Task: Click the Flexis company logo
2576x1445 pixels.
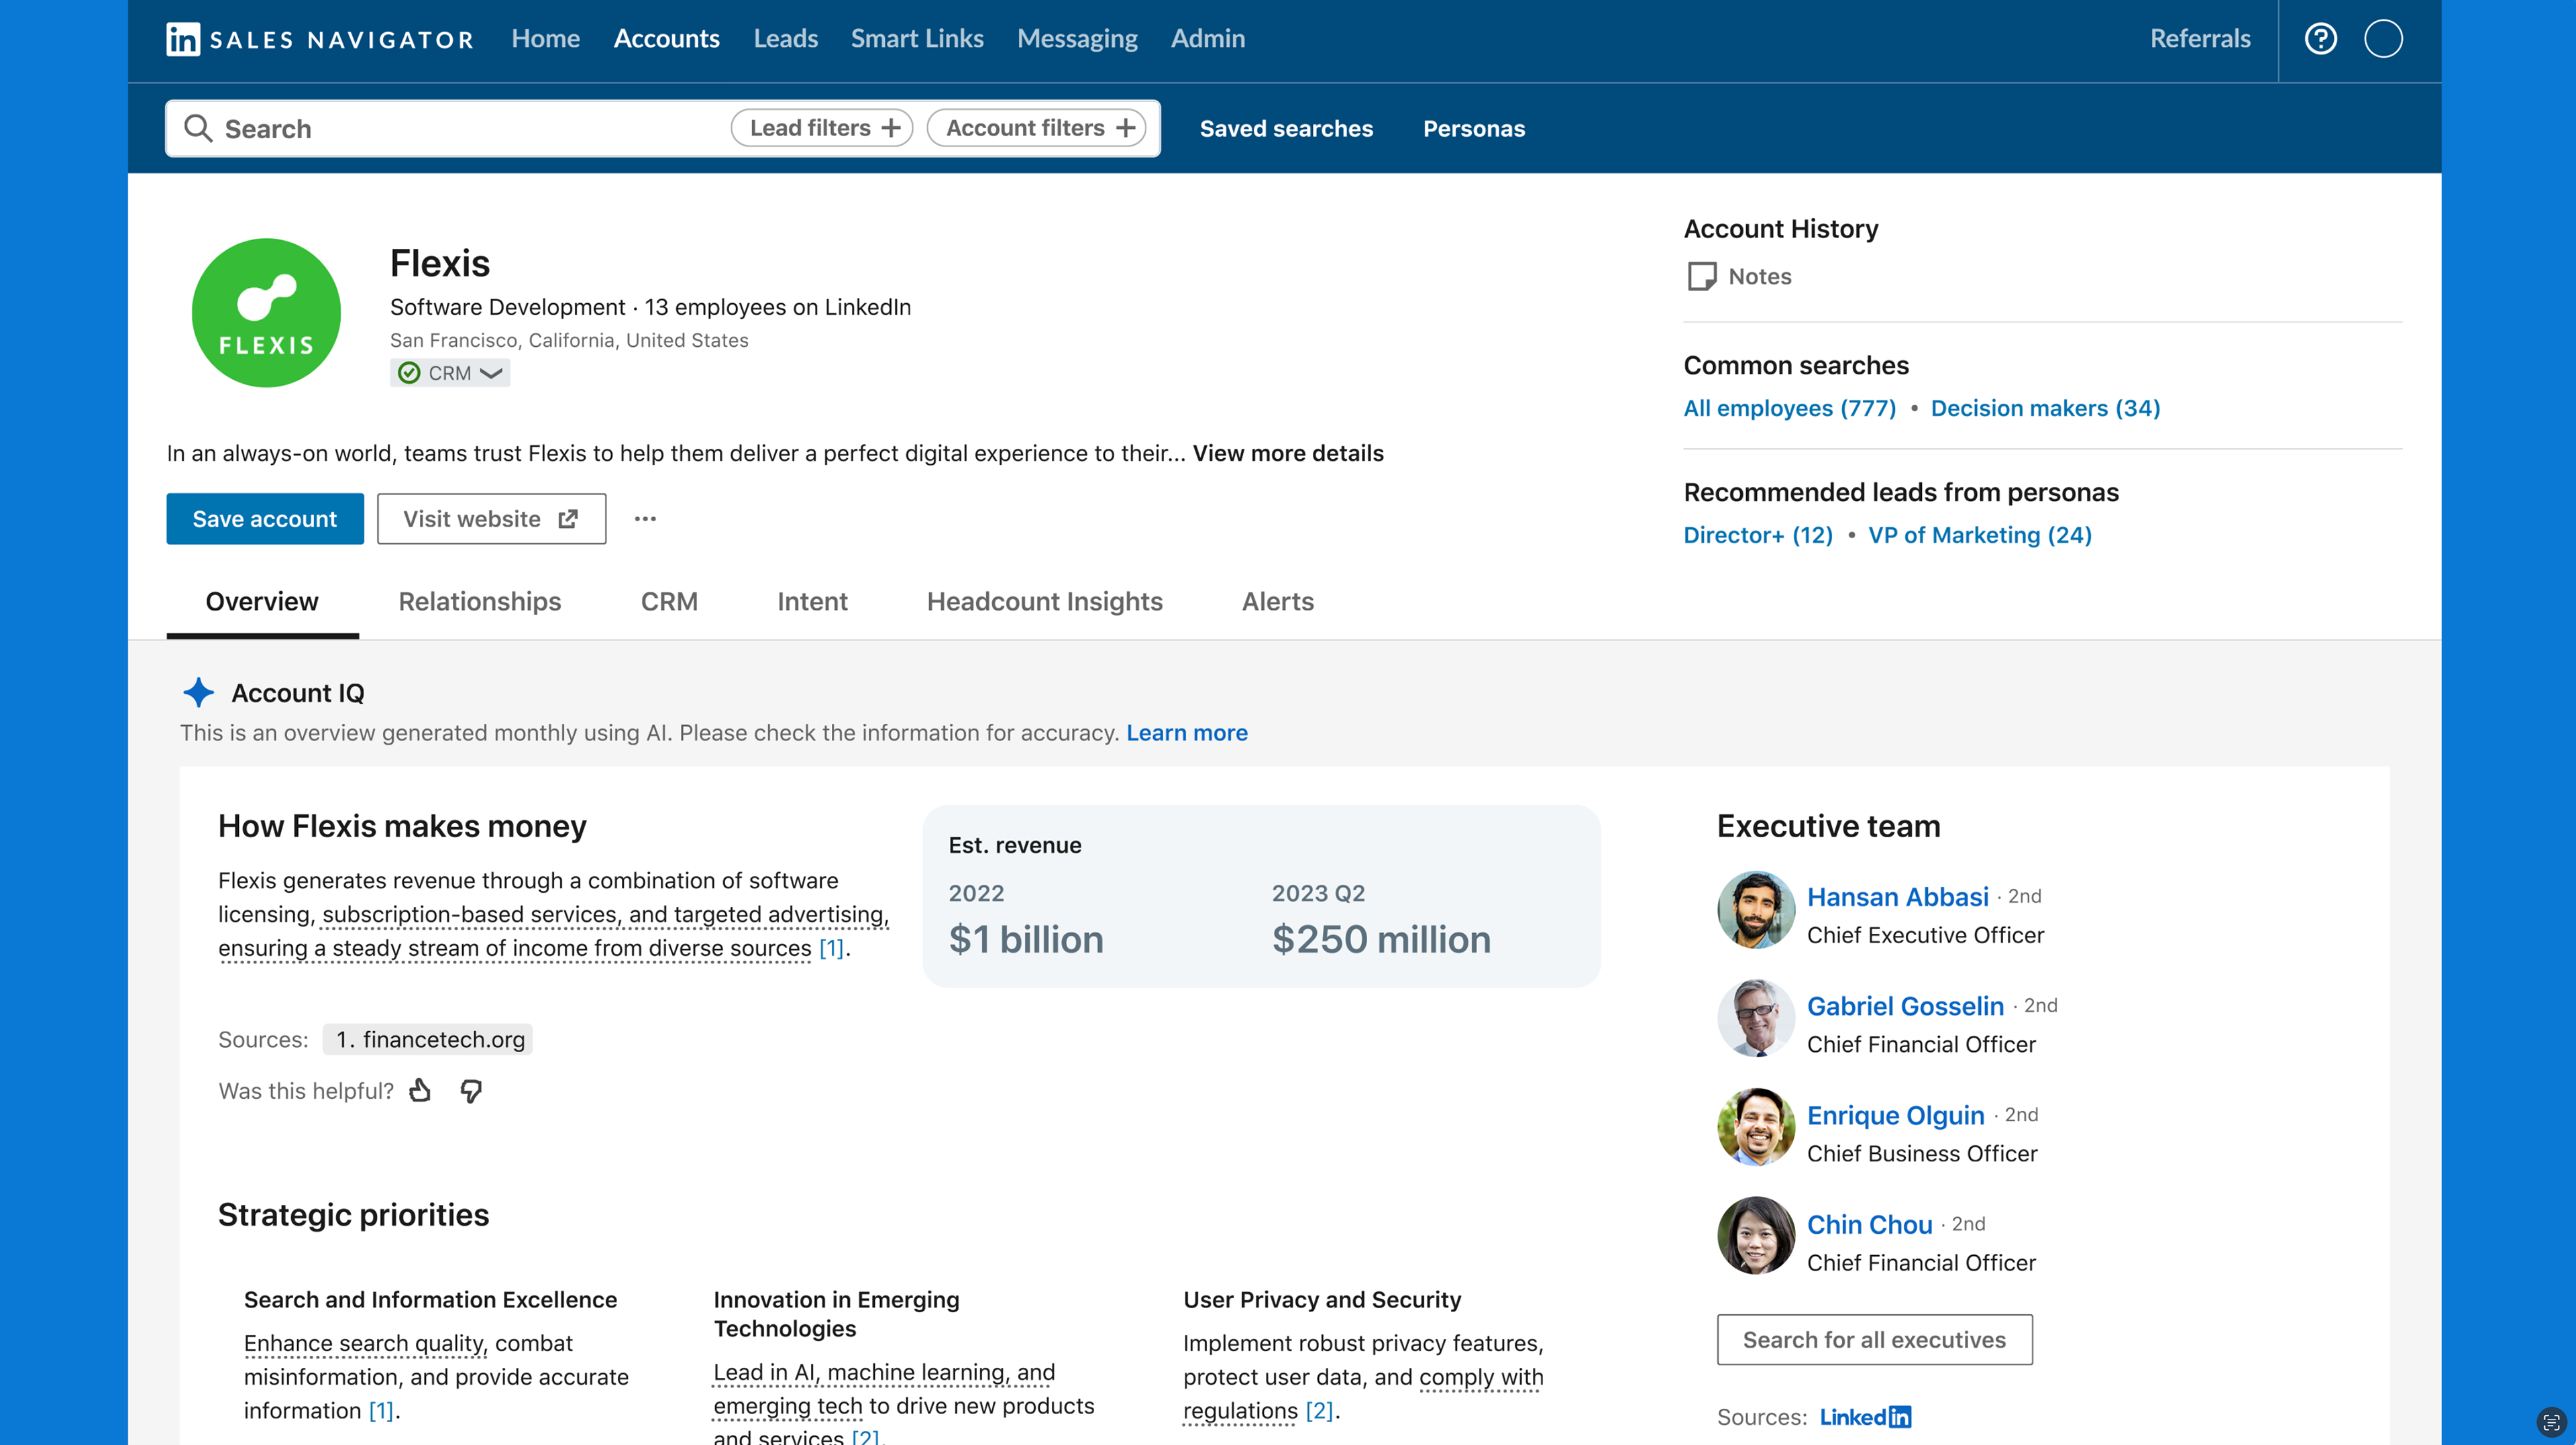Action: [266, 313]
